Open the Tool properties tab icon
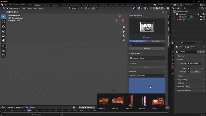Screen dimensions: 206x116 pos(173,47)
